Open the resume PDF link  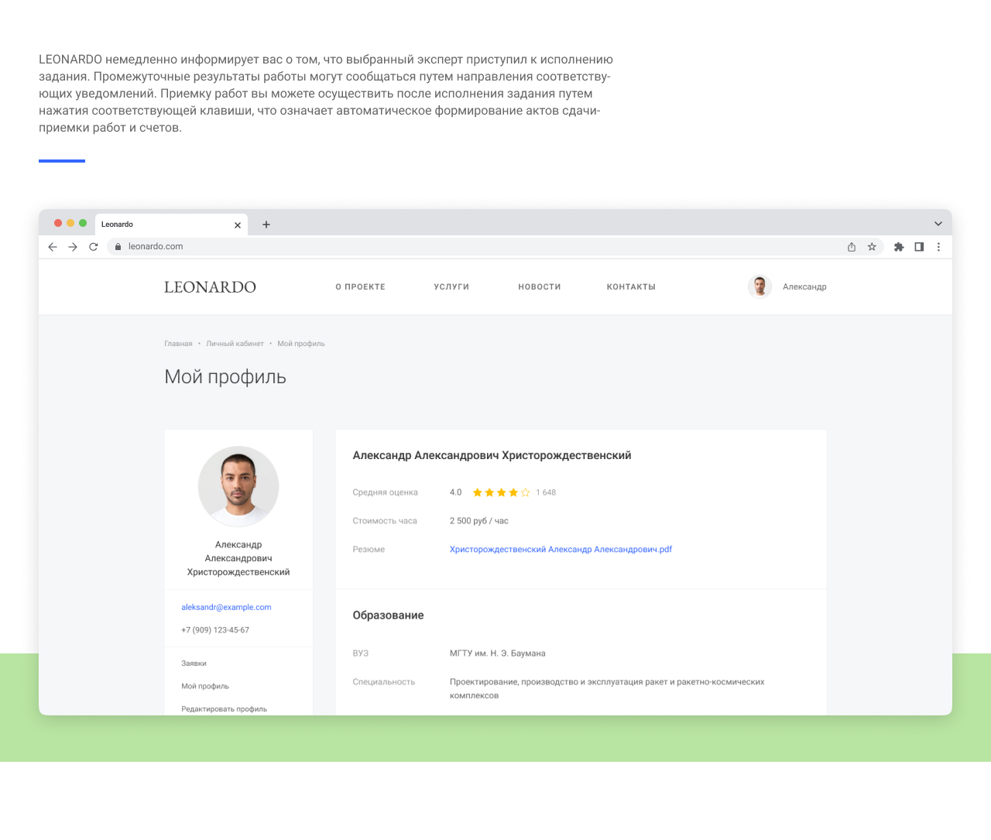[x=561, y=550]
